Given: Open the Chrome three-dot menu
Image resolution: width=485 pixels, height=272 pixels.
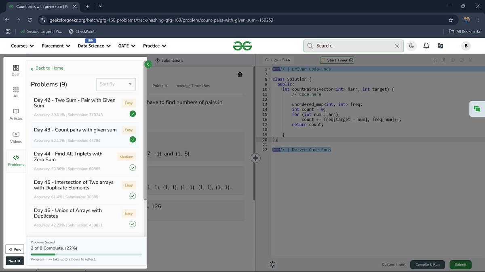Looking at the screenshot, I should click(478, 20).
